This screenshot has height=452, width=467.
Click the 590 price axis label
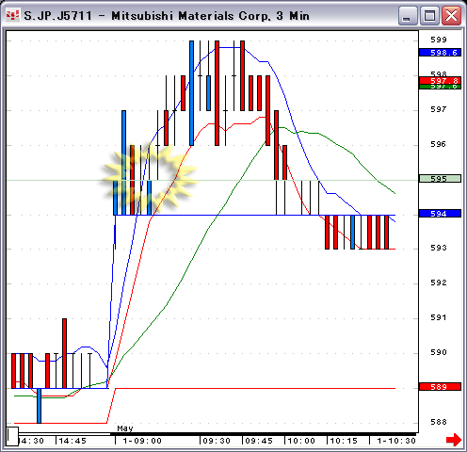pos(439,352)
